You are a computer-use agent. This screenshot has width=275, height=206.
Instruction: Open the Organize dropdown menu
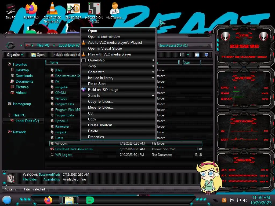[15, 55]
